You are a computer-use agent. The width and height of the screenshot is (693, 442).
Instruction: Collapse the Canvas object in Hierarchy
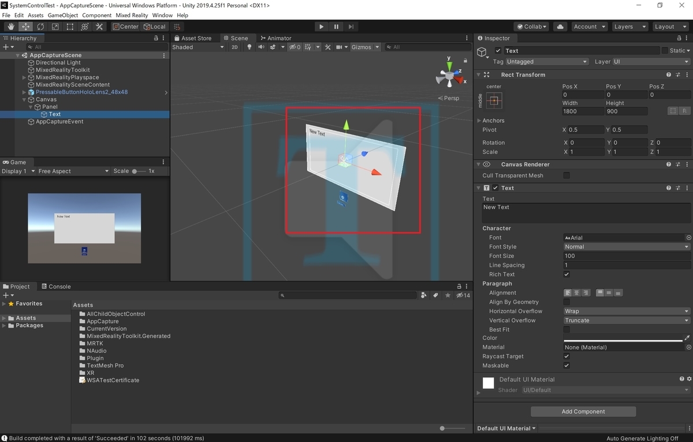[24, 100]
